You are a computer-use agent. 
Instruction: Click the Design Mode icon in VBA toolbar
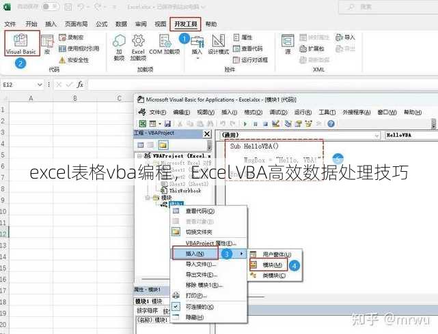click(x=275, y=123)
